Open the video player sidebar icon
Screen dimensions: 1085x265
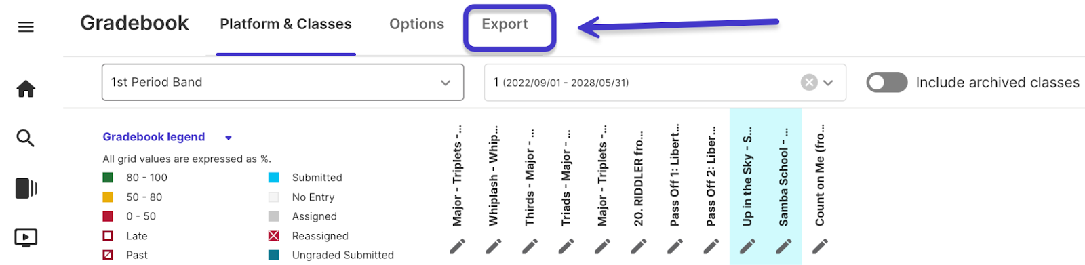[x=26, y=238]
